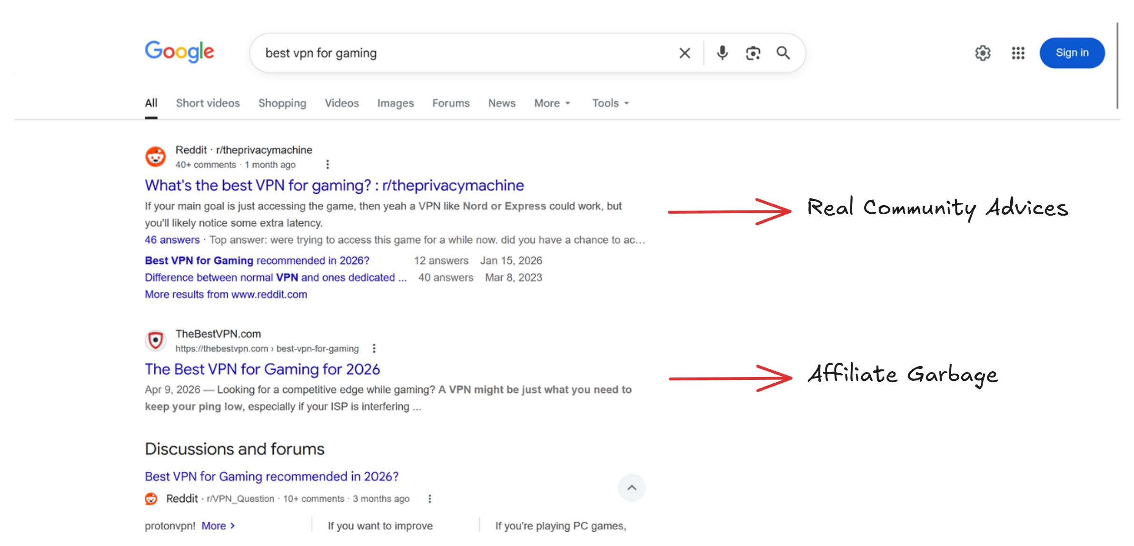
Task: Activate voice search with the microphone icon
Action: pos(722,53)
